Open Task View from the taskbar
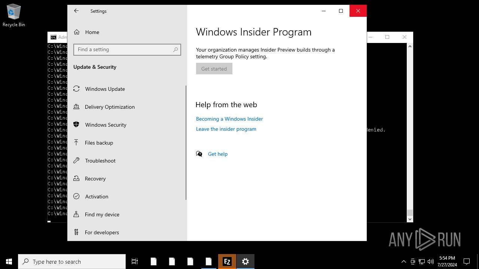Image resolution: width=479 pixels, height=269 pixels. [135, 262]
